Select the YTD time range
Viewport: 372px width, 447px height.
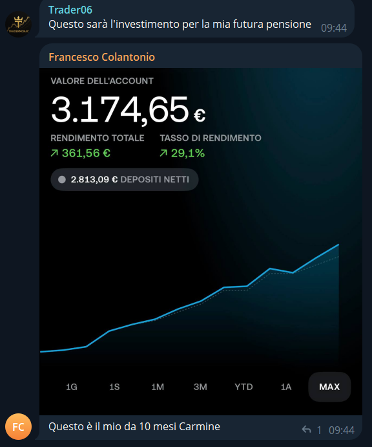(x=243, y=387)
